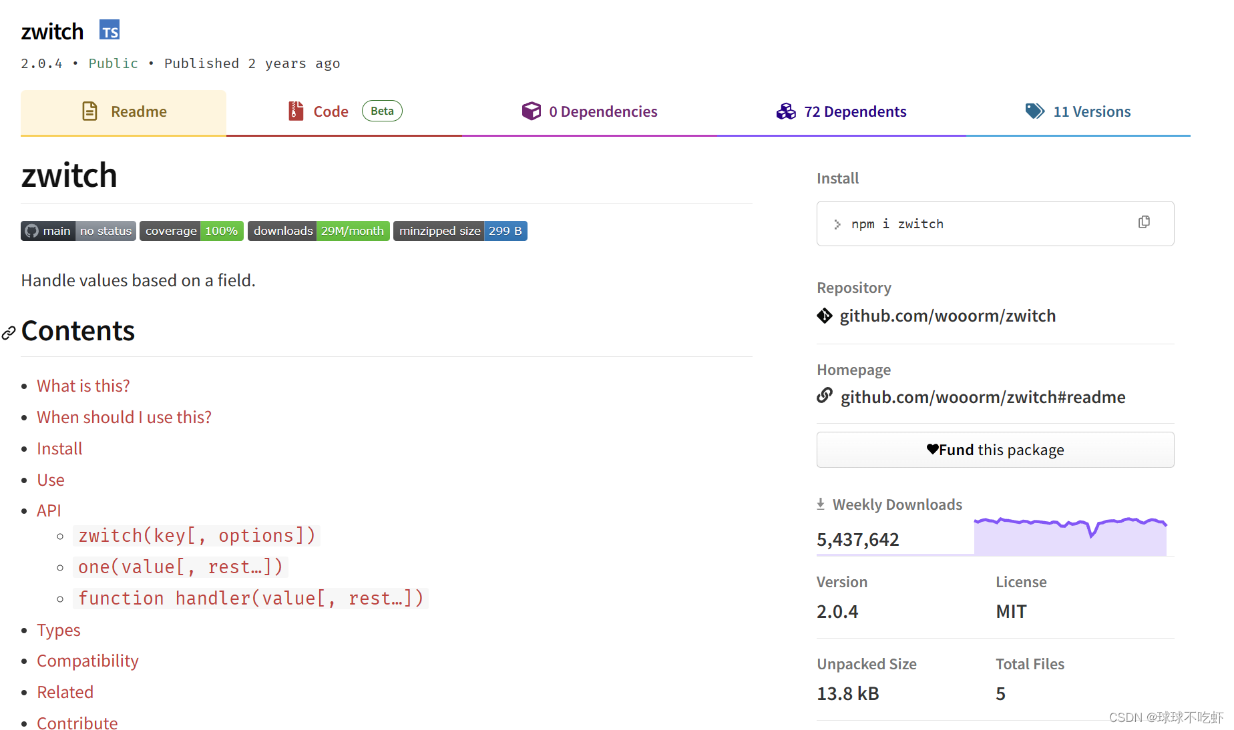Image resolution: width=1234 pixels, height=730 pixels.
Task: Open the API section link
Action: 49,510
